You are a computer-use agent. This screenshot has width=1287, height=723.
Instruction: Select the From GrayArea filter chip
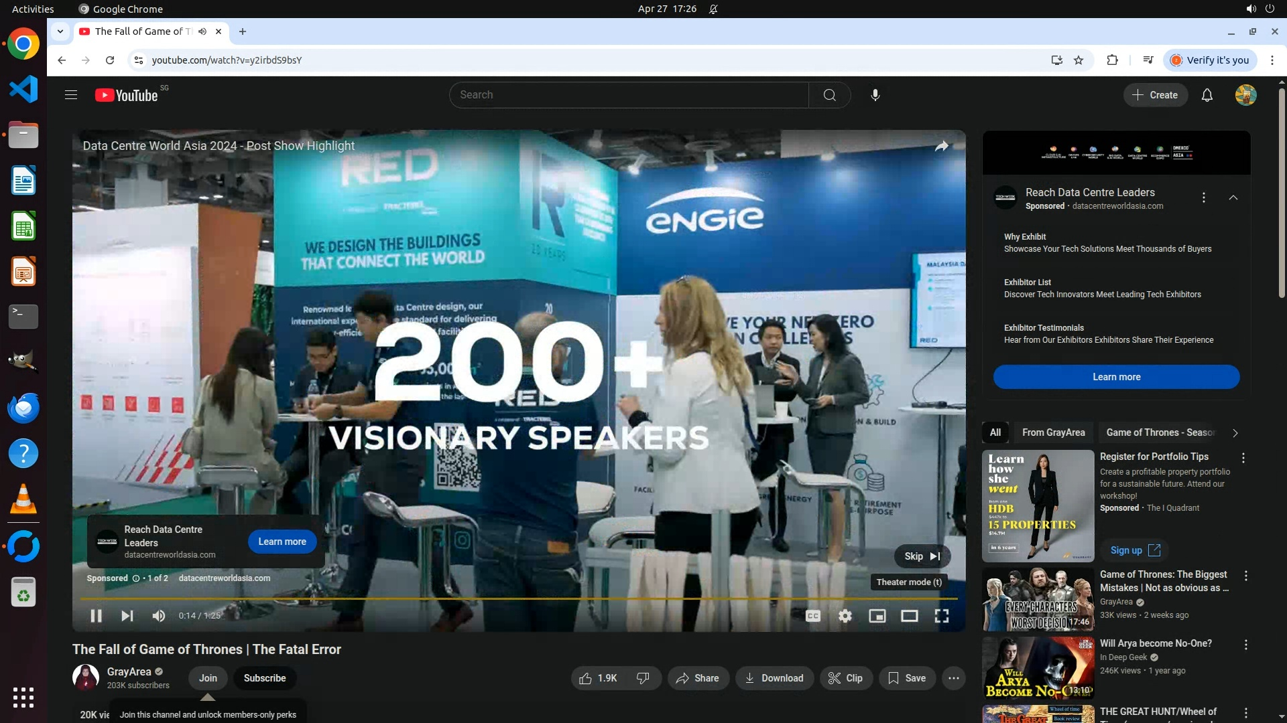coord(1053,432)
